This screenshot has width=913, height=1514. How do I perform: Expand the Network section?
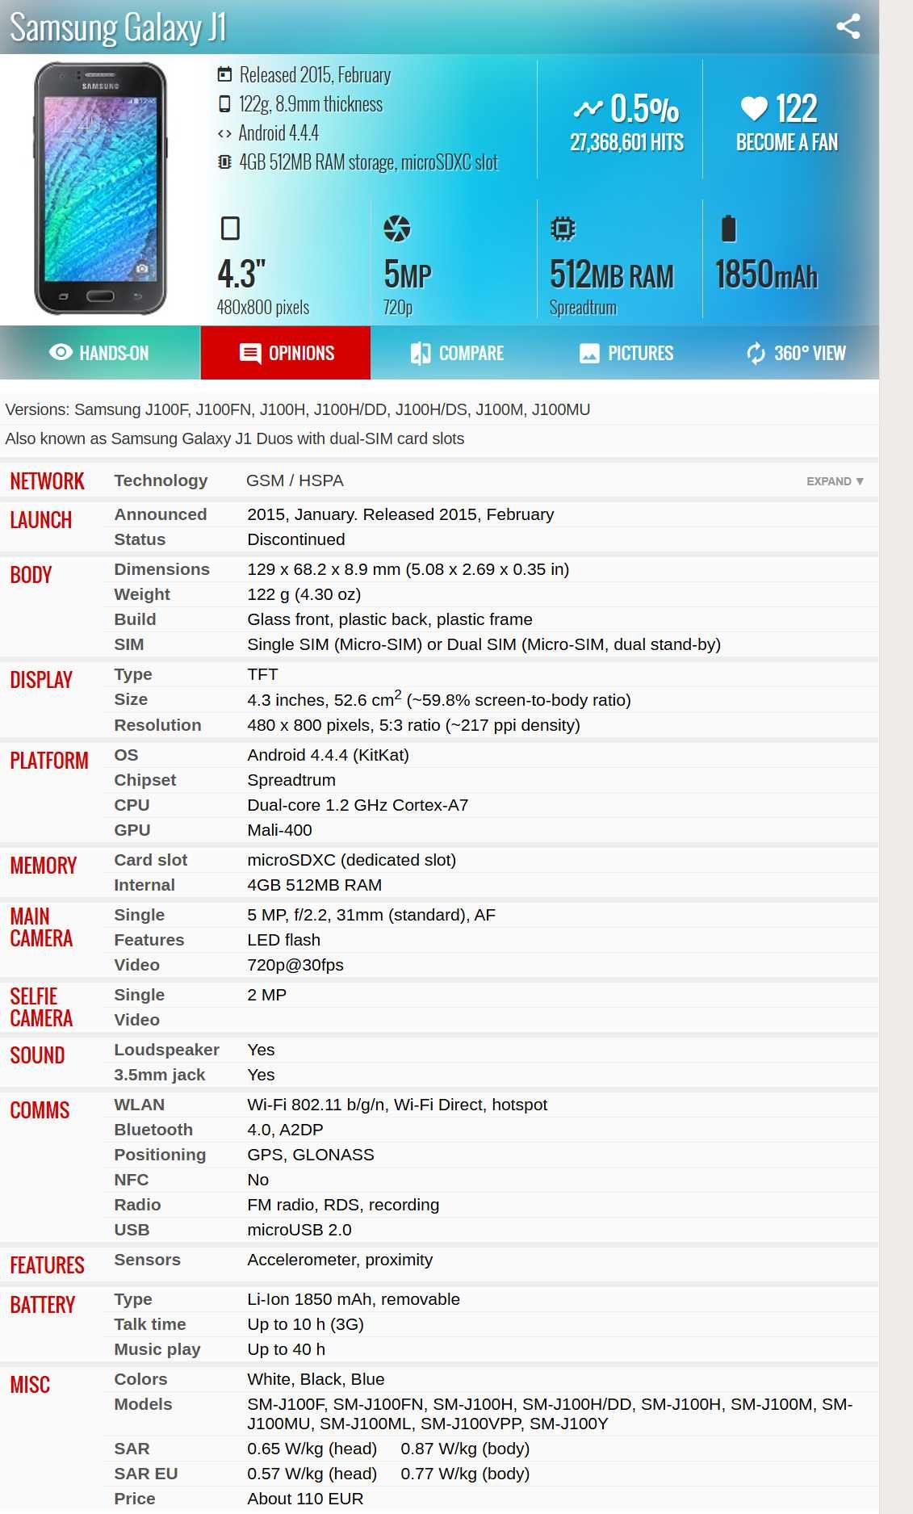[836, 481]
